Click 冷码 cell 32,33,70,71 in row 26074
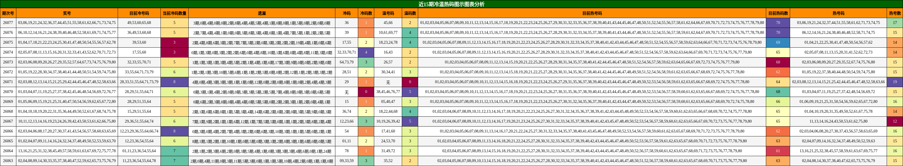The image size is (903, 166). [x=347, y=52]
